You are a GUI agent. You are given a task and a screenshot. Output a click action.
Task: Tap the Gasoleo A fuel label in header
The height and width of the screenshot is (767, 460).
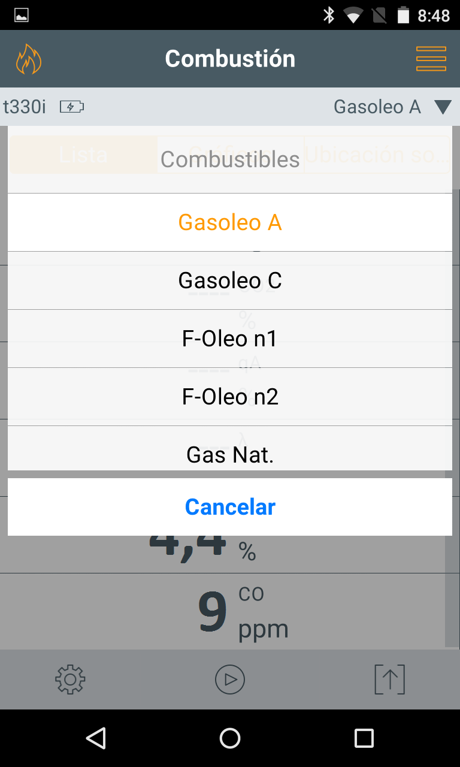click(x=377, y=107)
